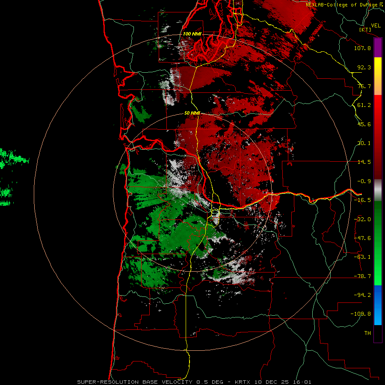Click the 45.6 velocity scale value
The height and width of the screenshot is (385, 385).
coord(364,124)
